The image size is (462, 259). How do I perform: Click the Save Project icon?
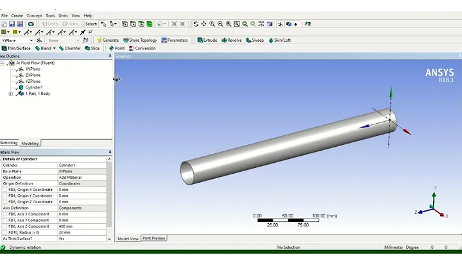(x=12, y=24)
